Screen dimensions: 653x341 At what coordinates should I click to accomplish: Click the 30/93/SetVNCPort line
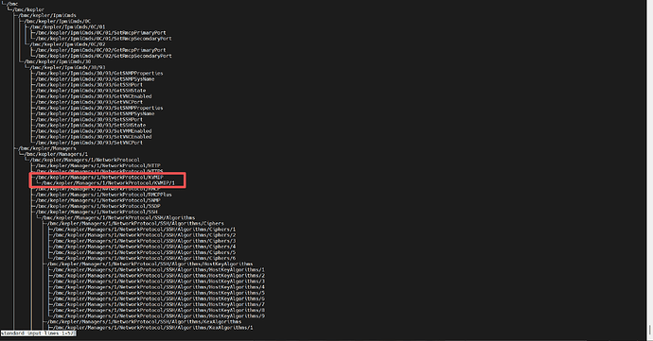tap(89, 143)
